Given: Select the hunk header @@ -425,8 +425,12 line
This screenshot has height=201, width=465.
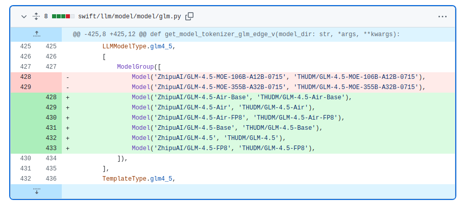Looking at the screenshot, I should [x=236, y=34].
